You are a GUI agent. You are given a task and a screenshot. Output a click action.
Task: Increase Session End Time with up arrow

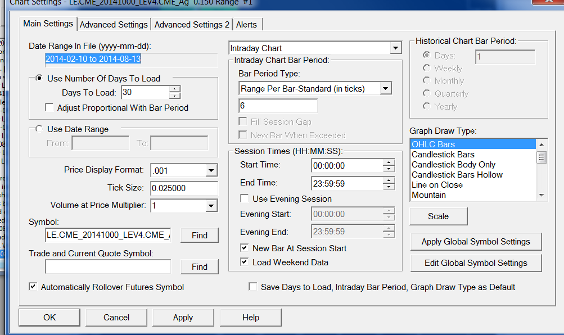[389, 180]
